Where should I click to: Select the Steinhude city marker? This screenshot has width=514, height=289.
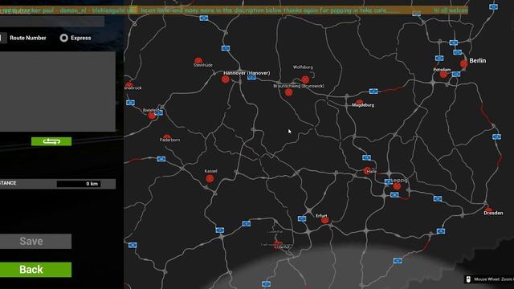click(x=198, y=61)
